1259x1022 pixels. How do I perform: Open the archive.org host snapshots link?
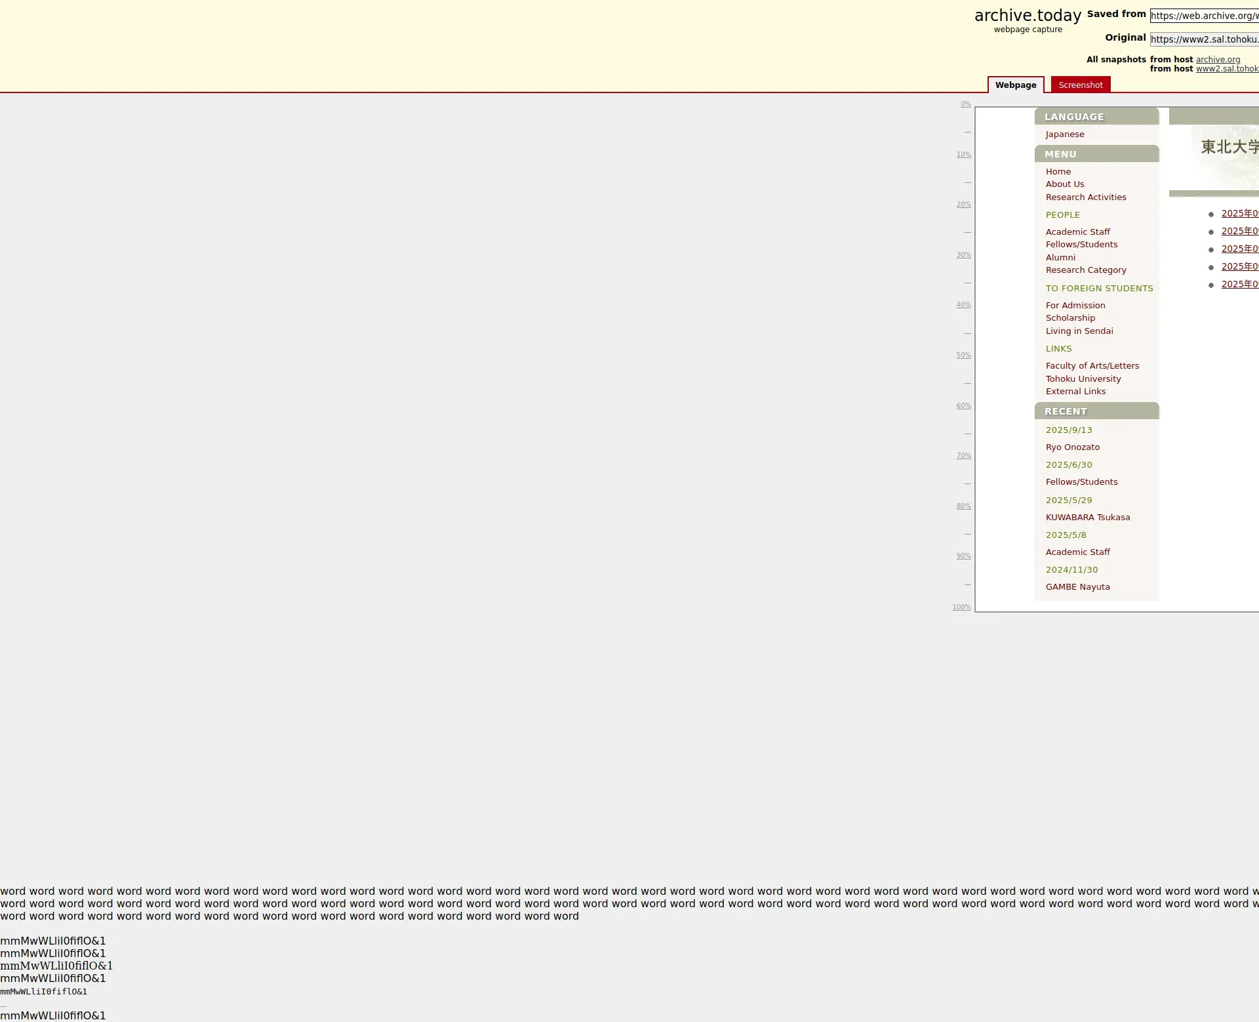1218,60
